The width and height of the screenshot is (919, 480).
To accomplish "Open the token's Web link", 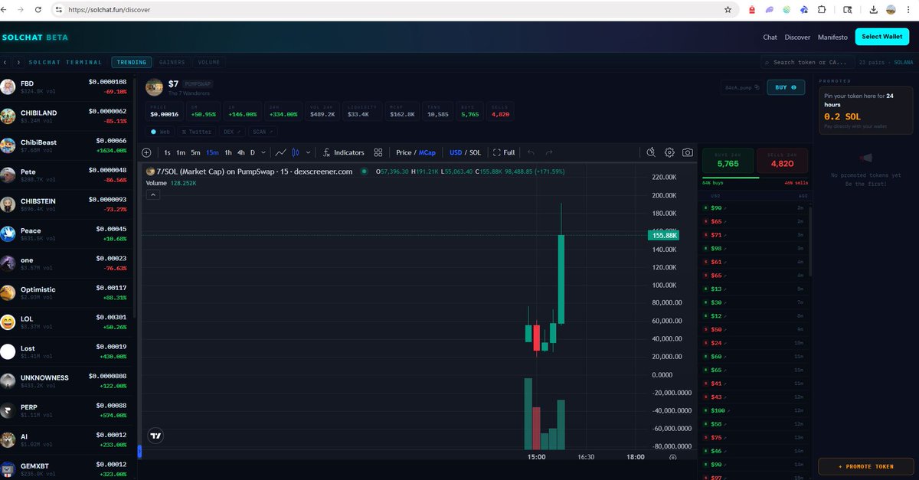I will 161,132.
